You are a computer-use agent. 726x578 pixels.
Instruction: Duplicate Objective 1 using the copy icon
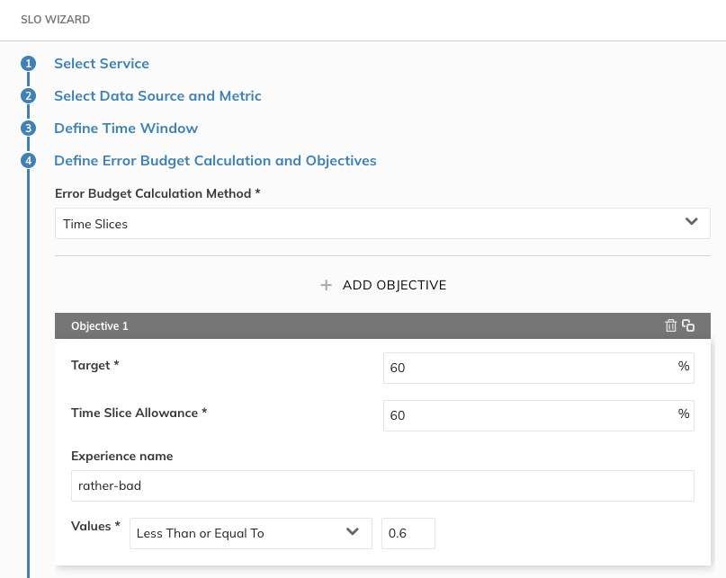tap(688, 325)
